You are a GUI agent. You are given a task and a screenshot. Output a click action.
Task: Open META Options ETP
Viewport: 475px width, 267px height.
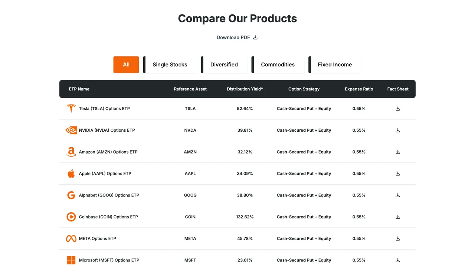coord(98,238)
